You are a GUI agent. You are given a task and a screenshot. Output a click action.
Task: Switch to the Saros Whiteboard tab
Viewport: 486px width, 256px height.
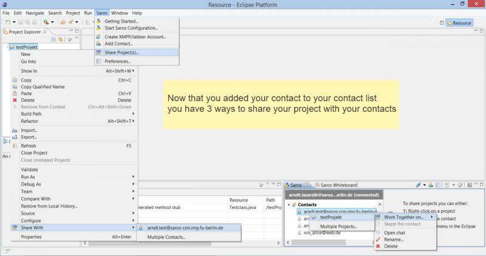click(336, 185)
